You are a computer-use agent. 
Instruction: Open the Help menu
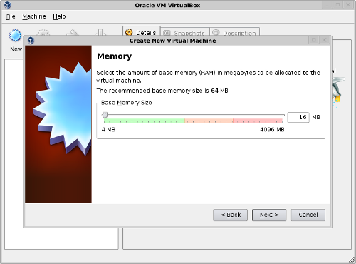click(x=59, y=16)
